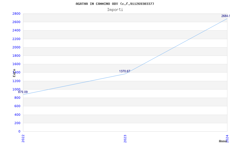Click the 2400 y-axis tick label
This screenshot has height=144, width=230.
coord(16,31)
